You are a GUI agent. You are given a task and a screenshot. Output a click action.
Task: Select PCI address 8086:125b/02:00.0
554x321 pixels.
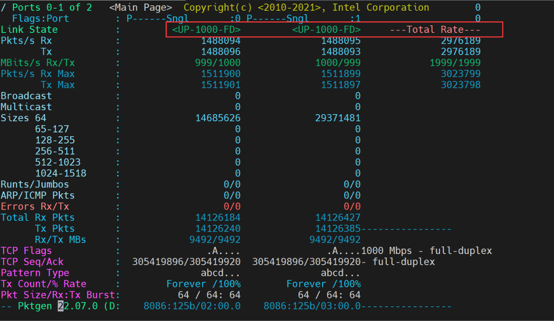pos(192,306)
